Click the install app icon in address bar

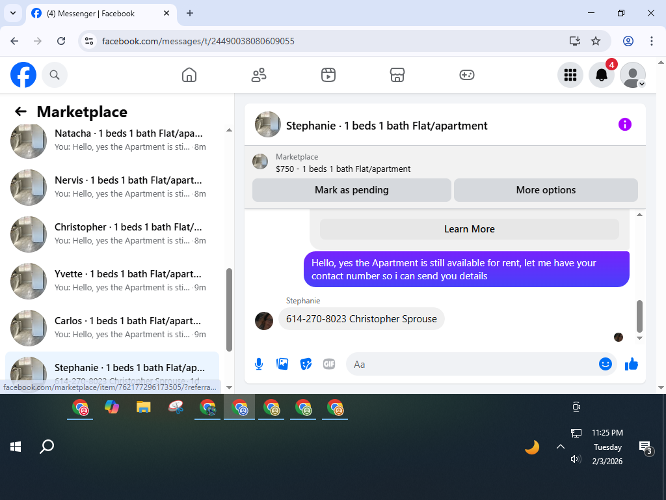575,41
